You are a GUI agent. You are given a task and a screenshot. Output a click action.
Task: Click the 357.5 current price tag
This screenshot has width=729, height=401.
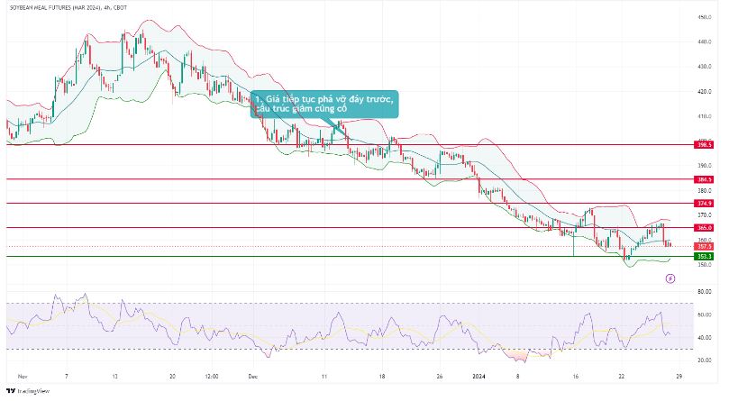click(x=705, y=246)
